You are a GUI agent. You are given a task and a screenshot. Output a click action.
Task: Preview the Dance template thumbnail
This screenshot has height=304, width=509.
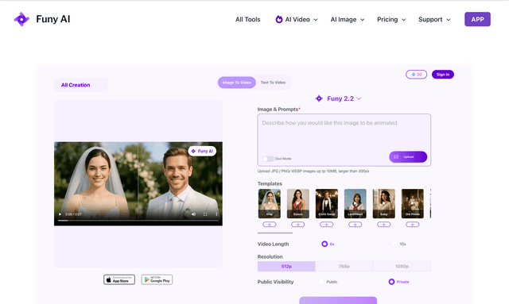[x=298, y=203]
